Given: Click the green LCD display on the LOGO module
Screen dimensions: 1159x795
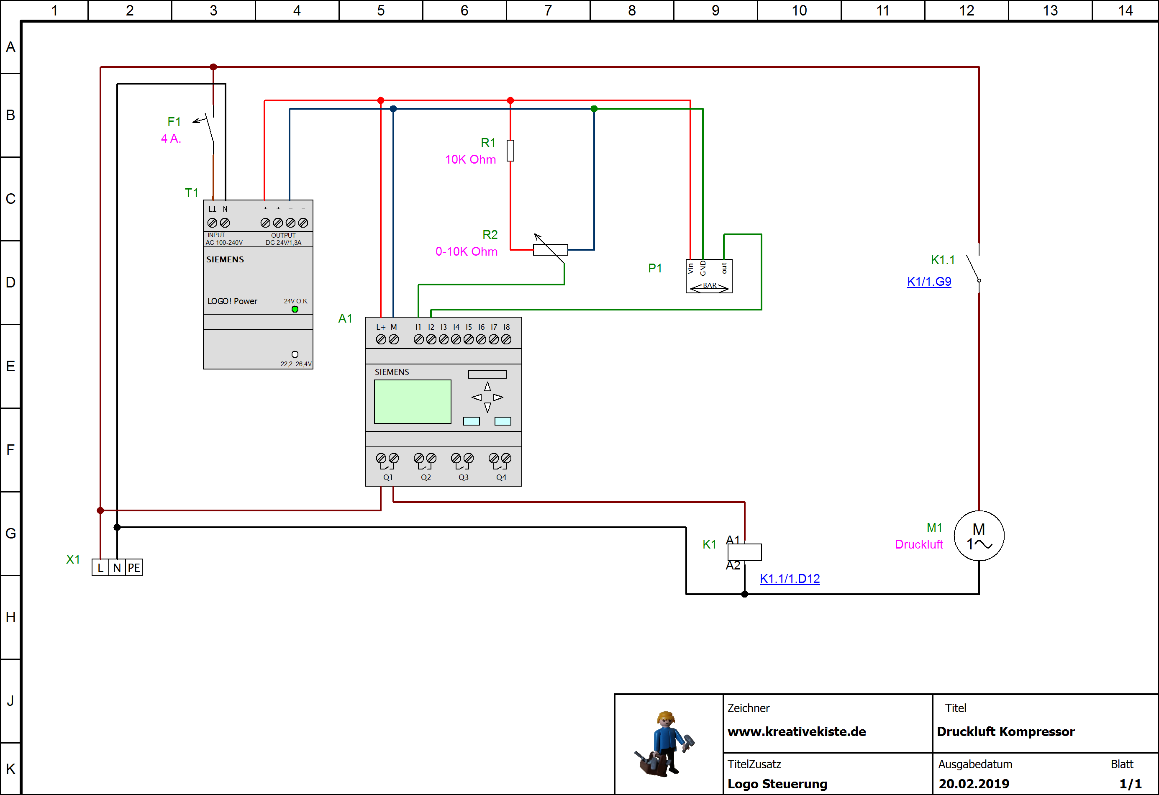Looking at the screenshot, I should [413, 402].
